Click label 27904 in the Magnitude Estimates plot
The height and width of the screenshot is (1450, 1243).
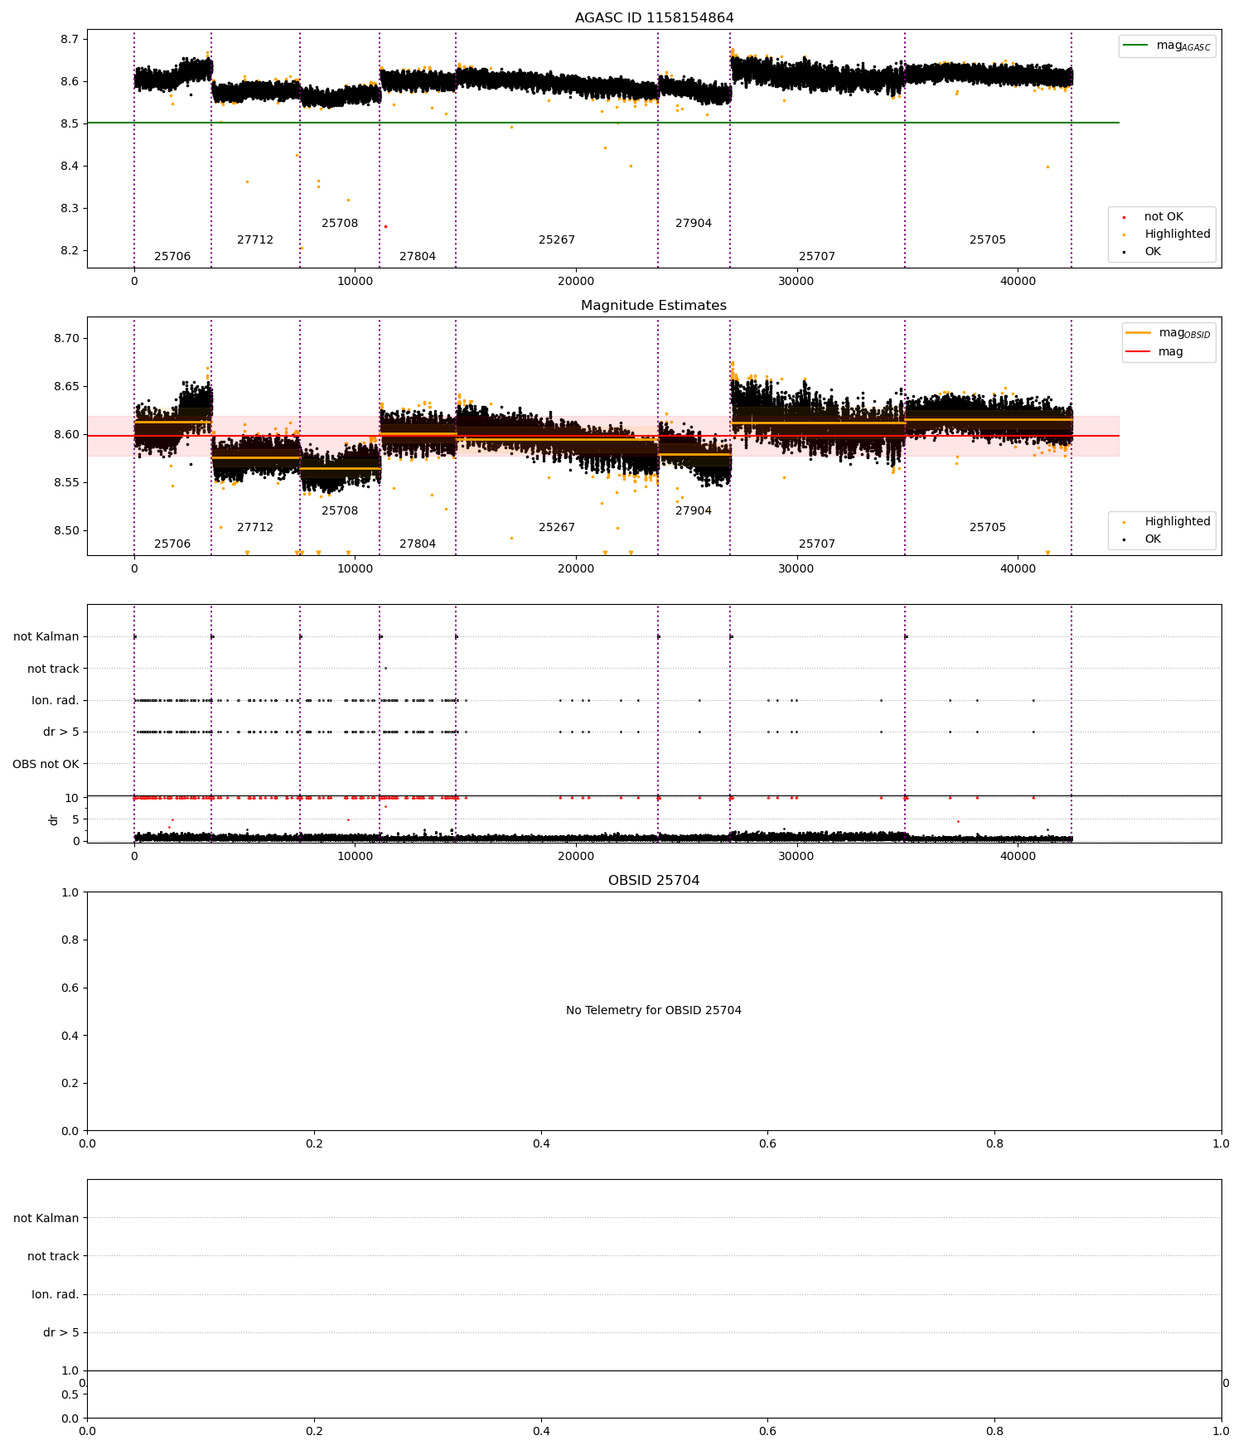point(694,511)
